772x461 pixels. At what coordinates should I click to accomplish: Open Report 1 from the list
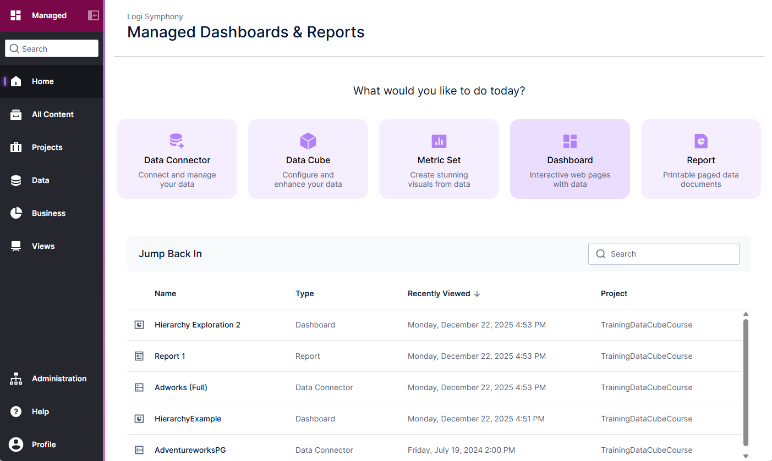[169, 356]
